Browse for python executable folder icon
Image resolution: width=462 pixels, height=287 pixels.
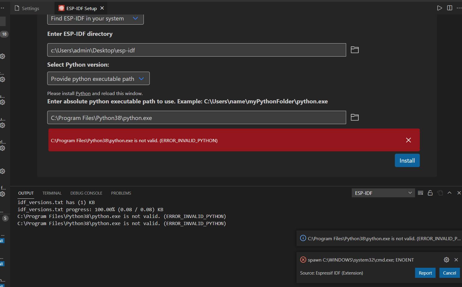[x=355, y=117]
